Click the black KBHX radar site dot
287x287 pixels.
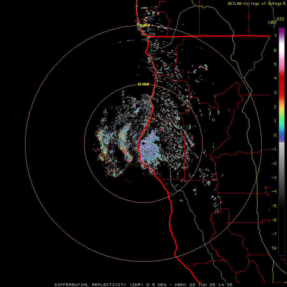[143, 143]
